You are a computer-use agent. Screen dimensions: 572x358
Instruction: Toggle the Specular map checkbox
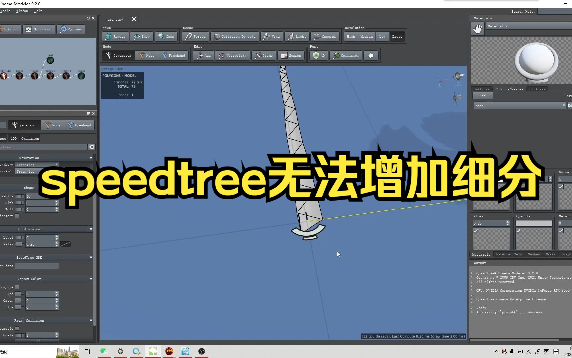coord(518,231)
